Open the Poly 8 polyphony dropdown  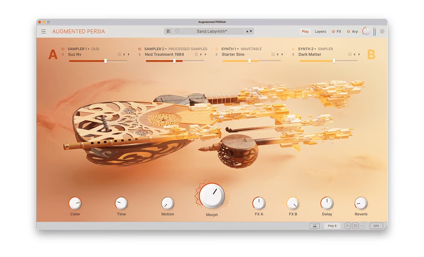[x=332, y=226]
